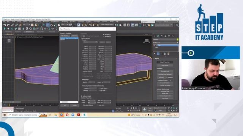243x136 pixels.
Task: Click the Go to Start playback button
Action: 128,108
